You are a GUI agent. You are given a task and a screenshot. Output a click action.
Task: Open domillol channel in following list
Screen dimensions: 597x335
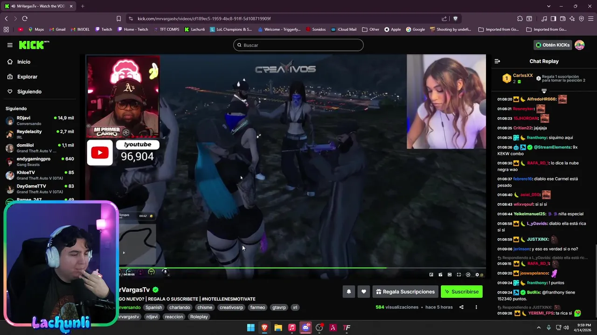pos(40,148)
